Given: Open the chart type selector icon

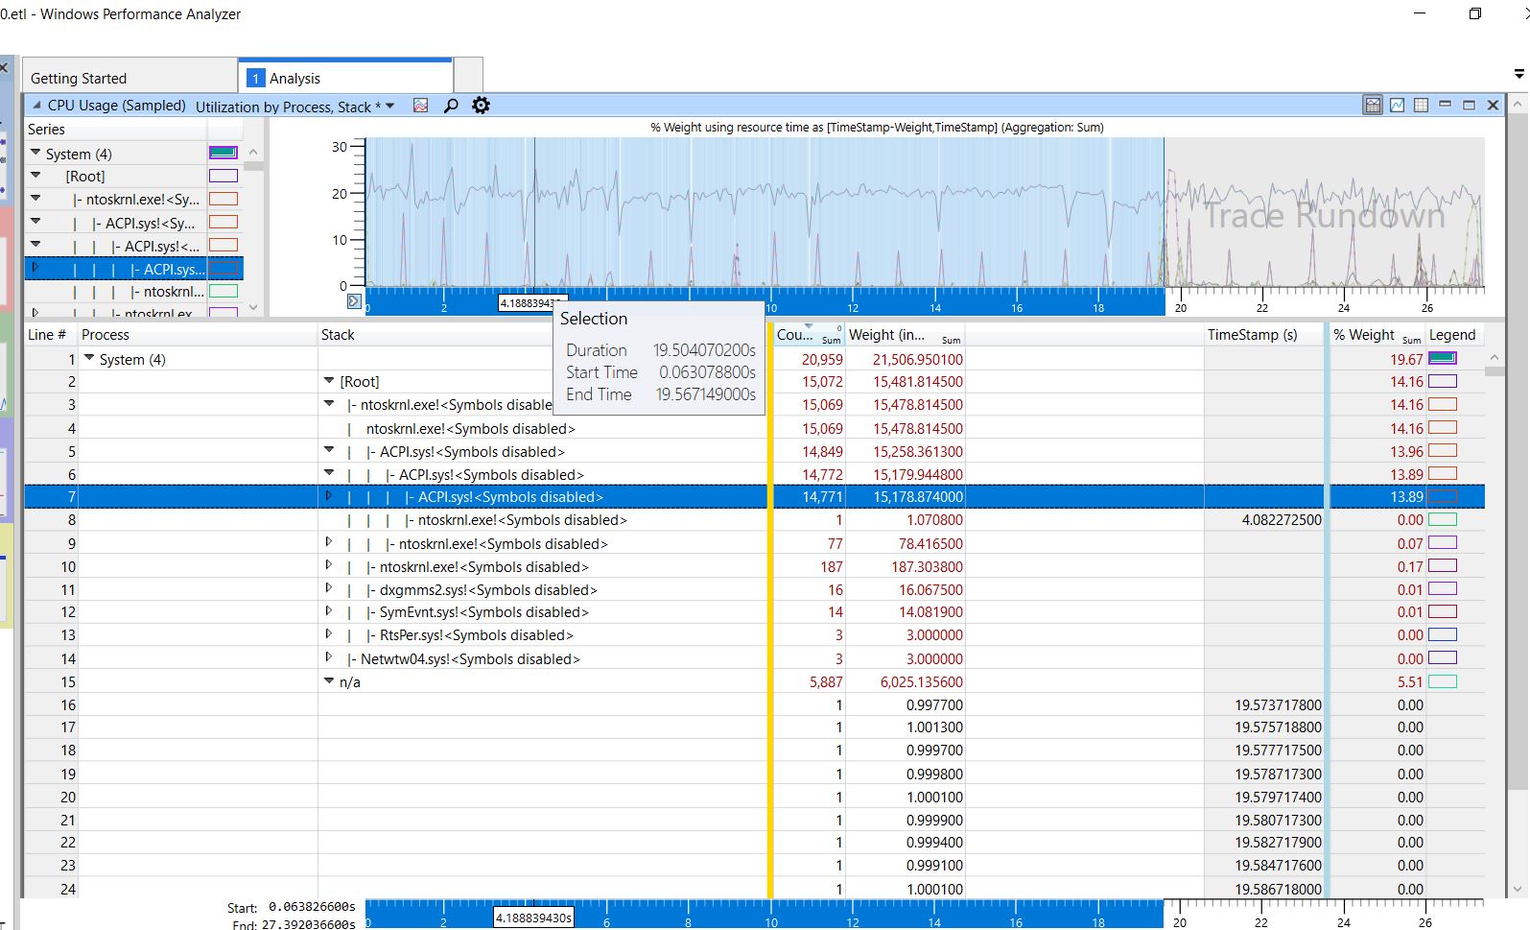Looking at the screenshot, I should [x=420, y=106].
